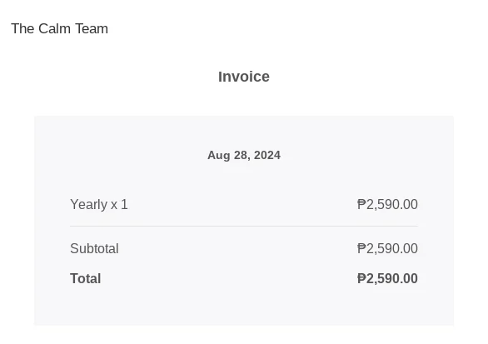Select the Subtotal amount ₱2,590.00

point(387,248)
